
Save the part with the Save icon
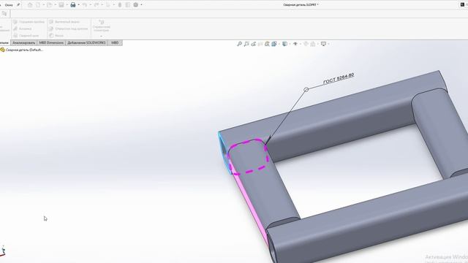pos(61,5)
